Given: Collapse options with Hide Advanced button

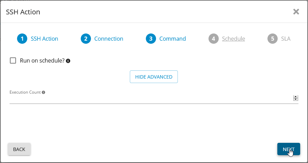Looking at the screenshot, I should pos(154,77).
